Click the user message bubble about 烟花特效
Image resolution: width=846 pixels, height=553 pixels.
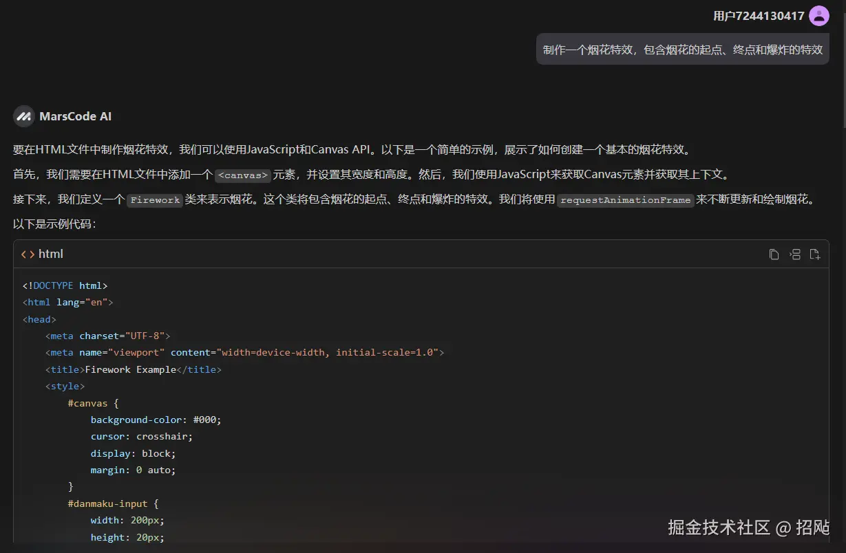click(x=682, y=50)
